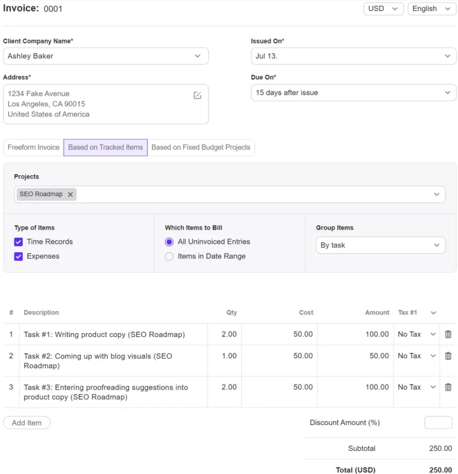Image resolution: width=458 pixels, height=474 pixels.
Task: Switch to Freeform Invoice tab
Action: (34, 147)
